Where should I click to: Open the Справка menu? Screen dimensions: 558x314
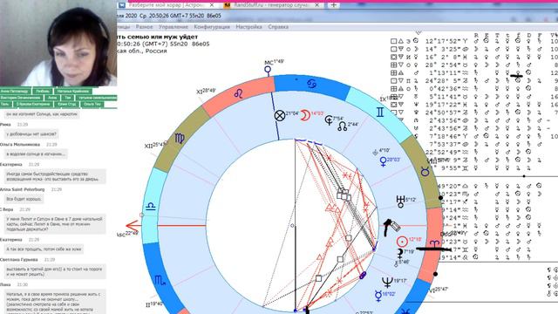coord(278,27)
